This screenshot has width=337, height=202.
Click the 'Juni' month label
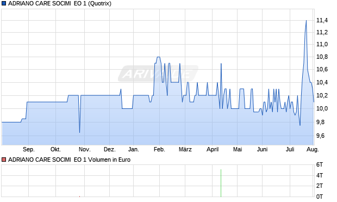[262, 149]
